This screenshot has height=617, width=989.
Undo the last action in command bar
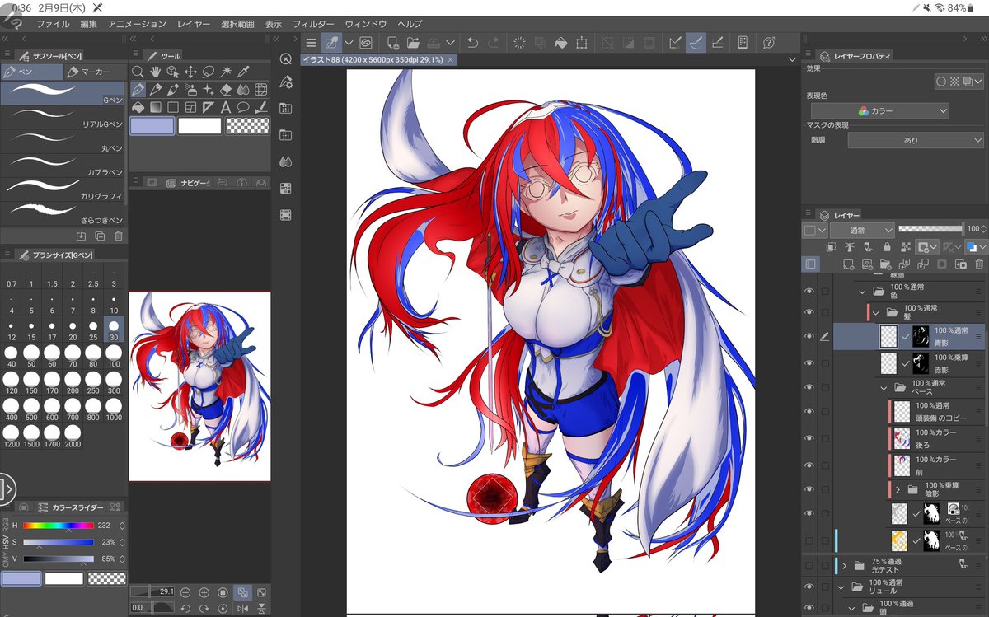click(472, 42)
